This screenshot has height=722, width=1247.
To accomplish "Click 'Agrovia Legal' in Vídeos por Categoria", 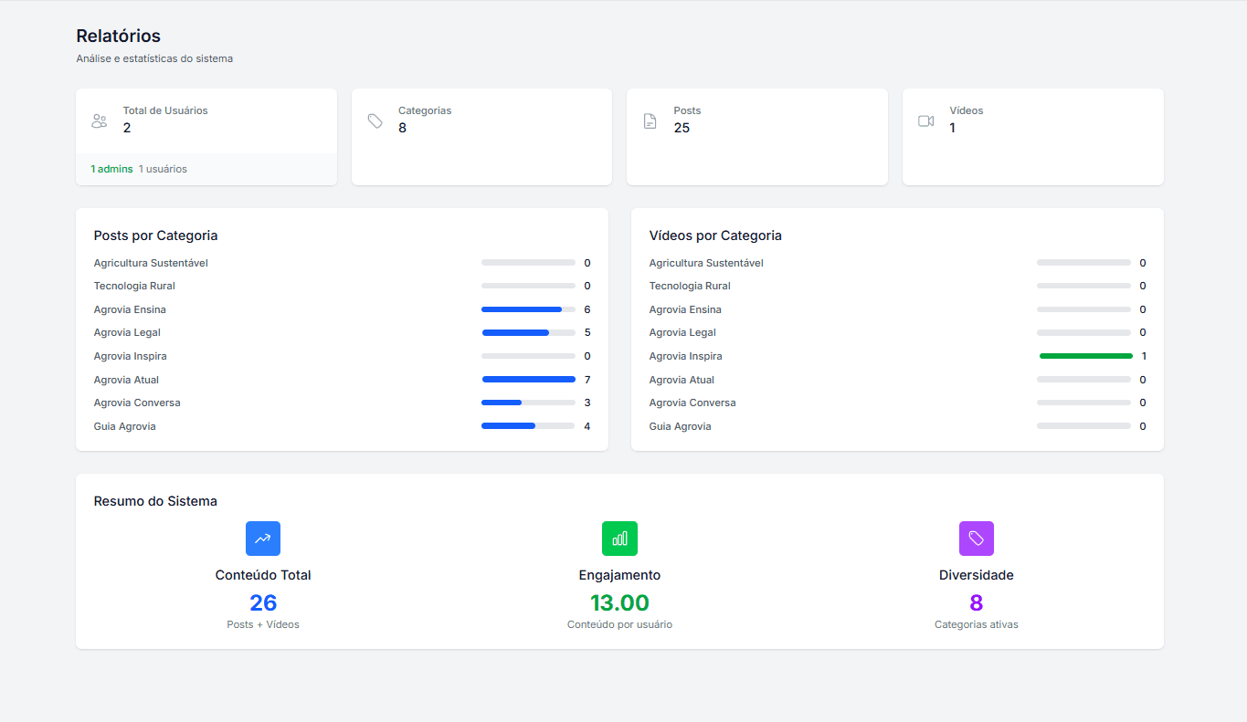I will tap(682, 332).
